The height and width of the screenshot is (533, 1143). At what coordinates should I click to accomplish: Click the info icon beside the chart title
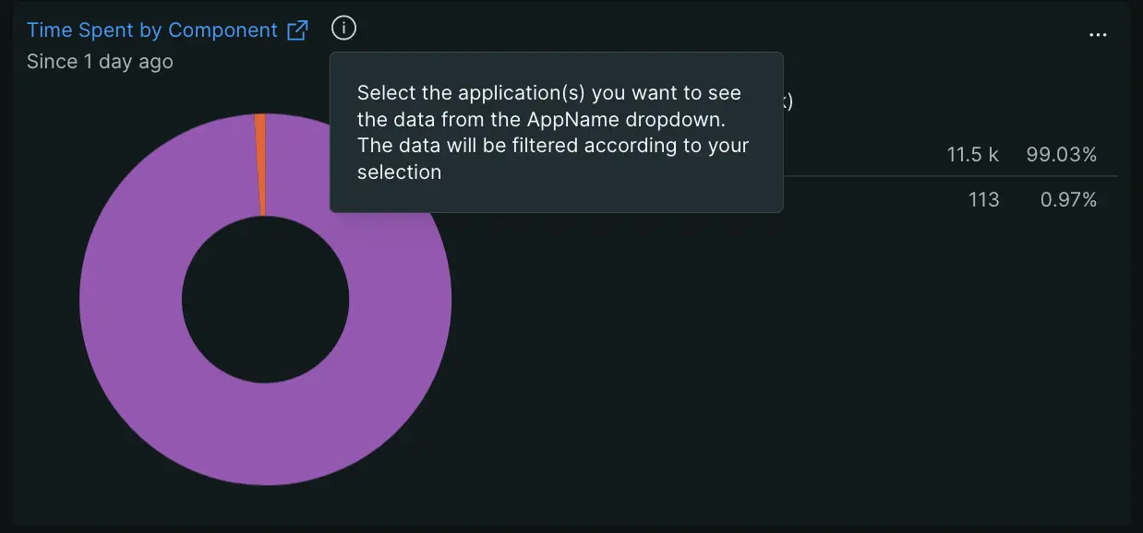(343, 29)
